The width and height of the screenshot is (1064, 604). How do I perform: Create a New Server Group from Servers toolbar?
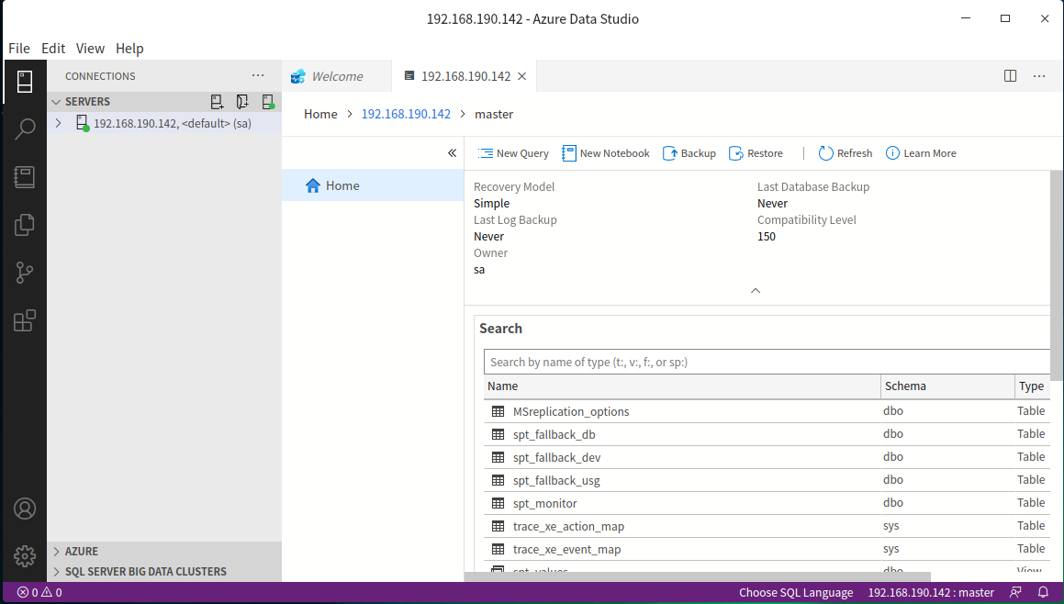click(242, 101)
